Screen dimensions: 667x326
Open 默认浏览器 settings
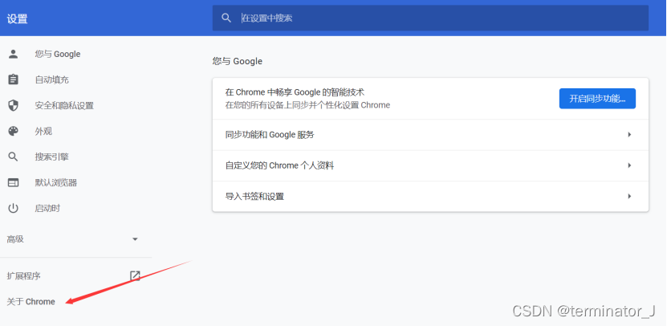[55, 182]
